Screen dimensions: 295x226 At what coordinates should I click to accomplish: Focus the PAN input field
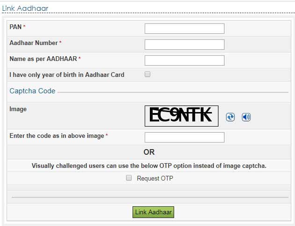point(184,29)
